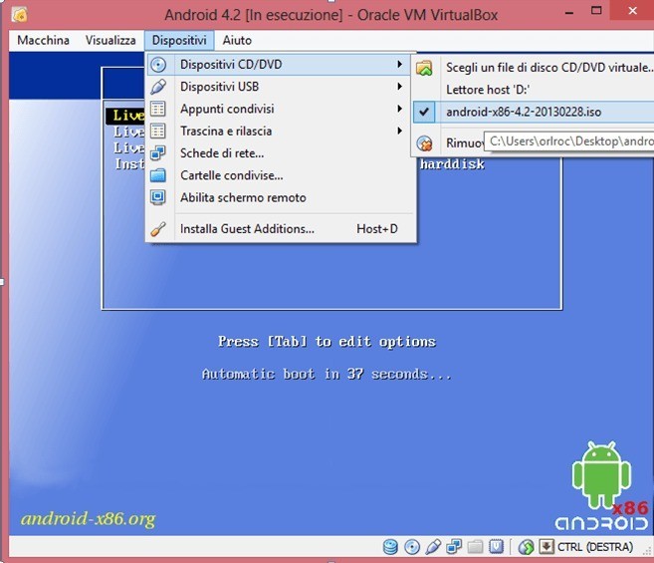654x563 pixels.
Task: Click the mouse integration status icon
Action: [526, 547]
